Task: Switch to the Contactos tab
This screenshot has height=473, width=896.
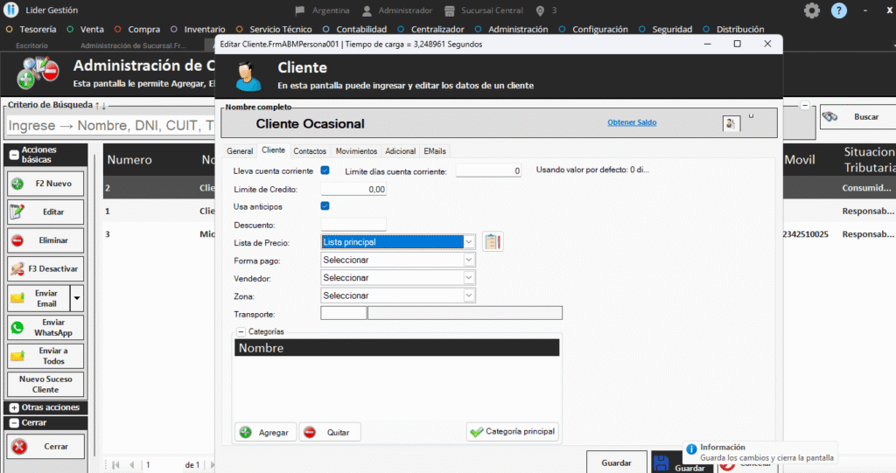Action: click(x=310, y=151)
